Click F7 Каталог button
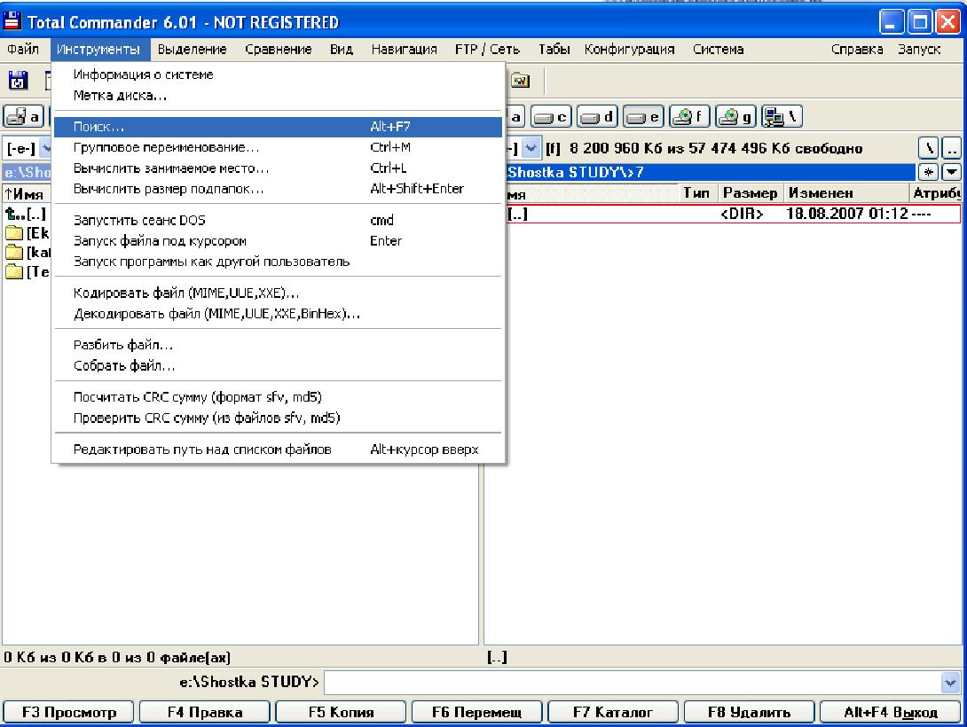 [613, 712]
